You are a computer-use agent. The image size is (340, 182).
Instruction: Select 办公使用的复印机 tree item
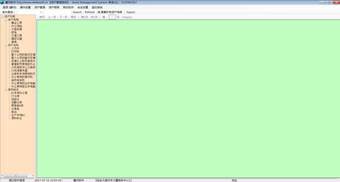(22, 77)
